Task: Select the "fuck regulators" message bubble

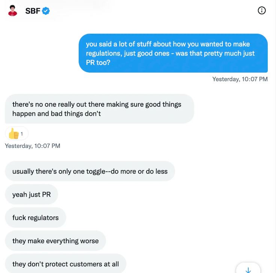Action: [x=36, y=218]
